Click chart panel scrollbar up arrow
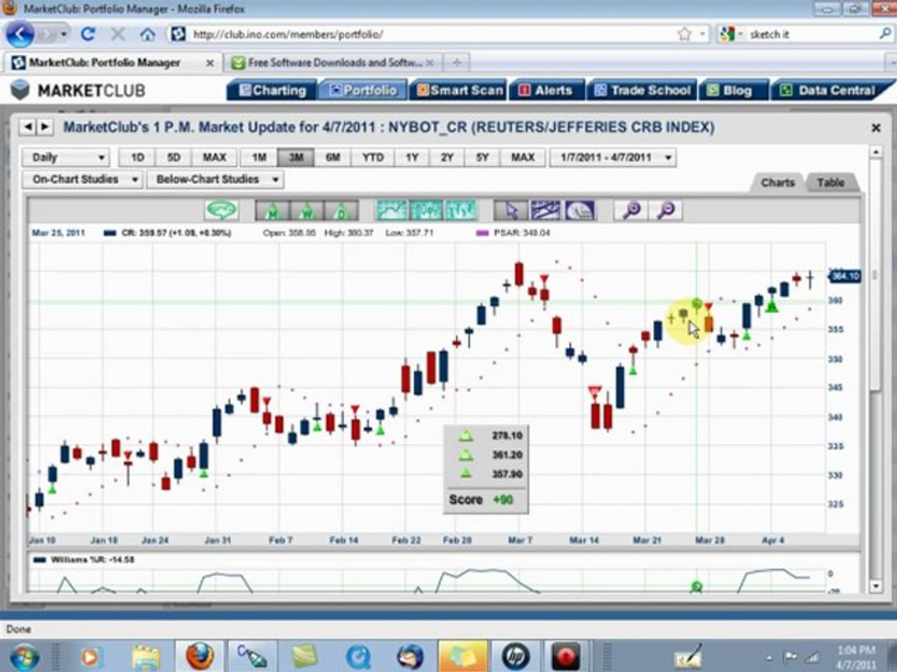 (876, 151)
